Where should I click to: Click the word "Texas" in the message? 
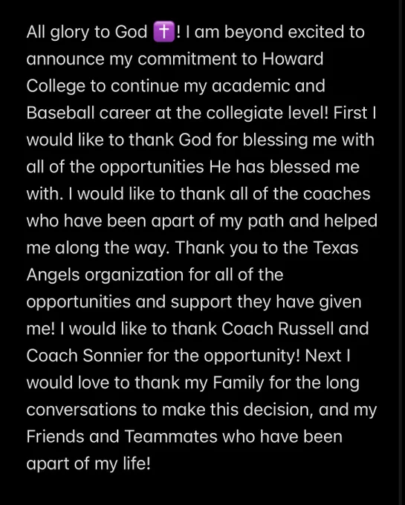[335, 248]
